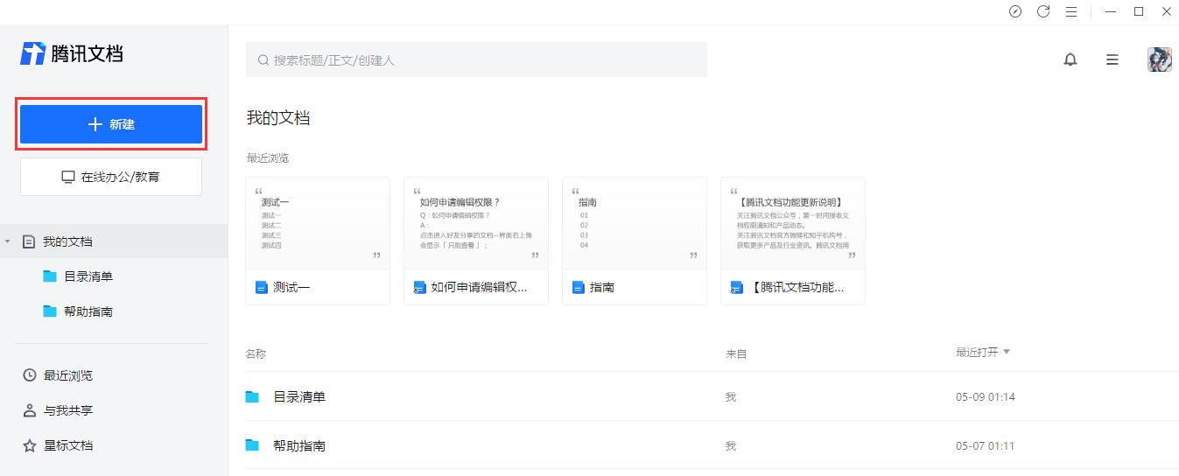Sort by 最近打开 dropdown arrow
The height and width of the screenshot is (476, 1179).
click(x=1006, y=352)
